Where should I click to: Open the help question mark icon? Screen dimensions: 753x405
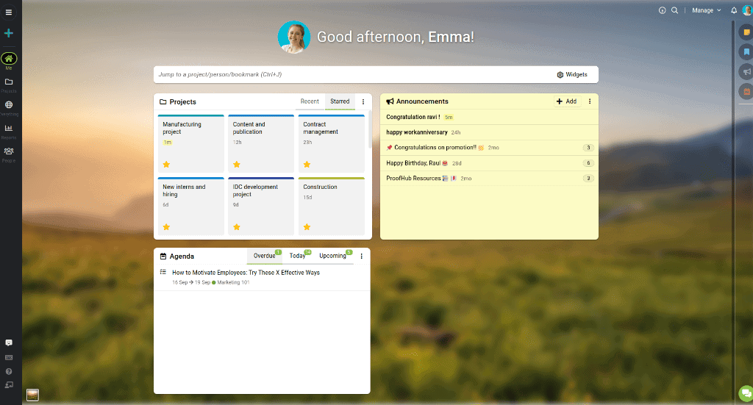pos(9,371)
